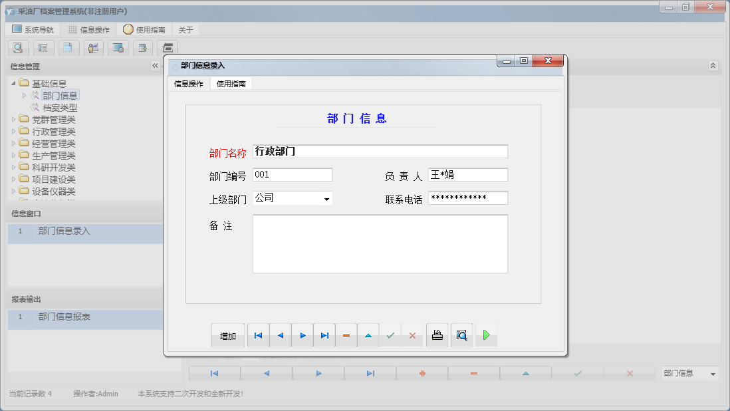The height and width of the screenshot is (411, 730).
Task: Jump to the first record
Action: click(x=258, y=335)
